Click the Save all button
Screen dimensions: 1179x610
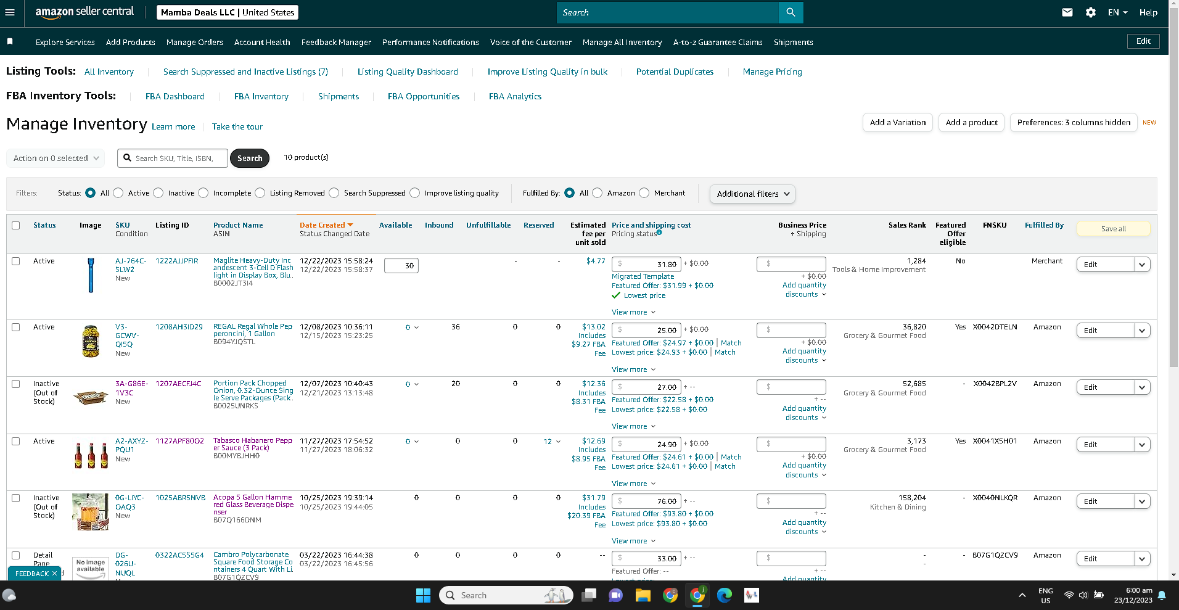pyautogui.click(x=1113, y=229)
